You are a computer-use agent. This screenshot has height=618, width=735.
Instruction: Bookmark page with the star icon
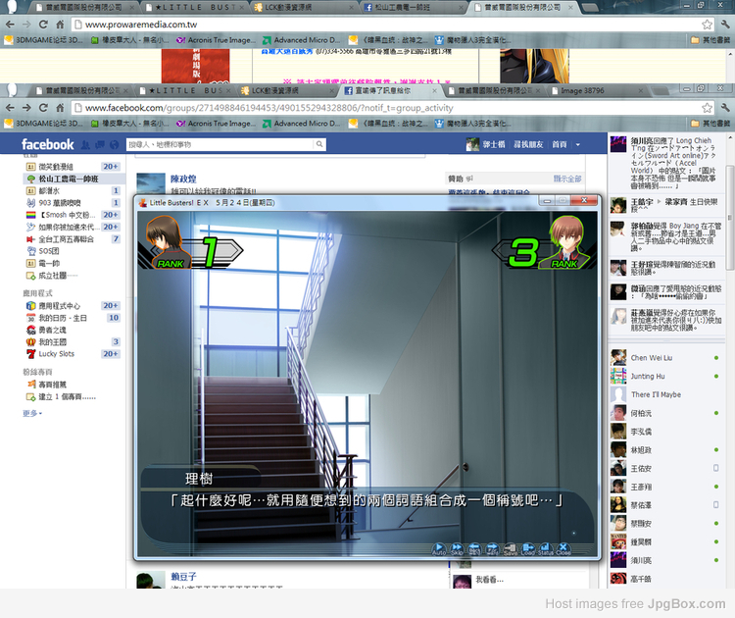point(706,107)
